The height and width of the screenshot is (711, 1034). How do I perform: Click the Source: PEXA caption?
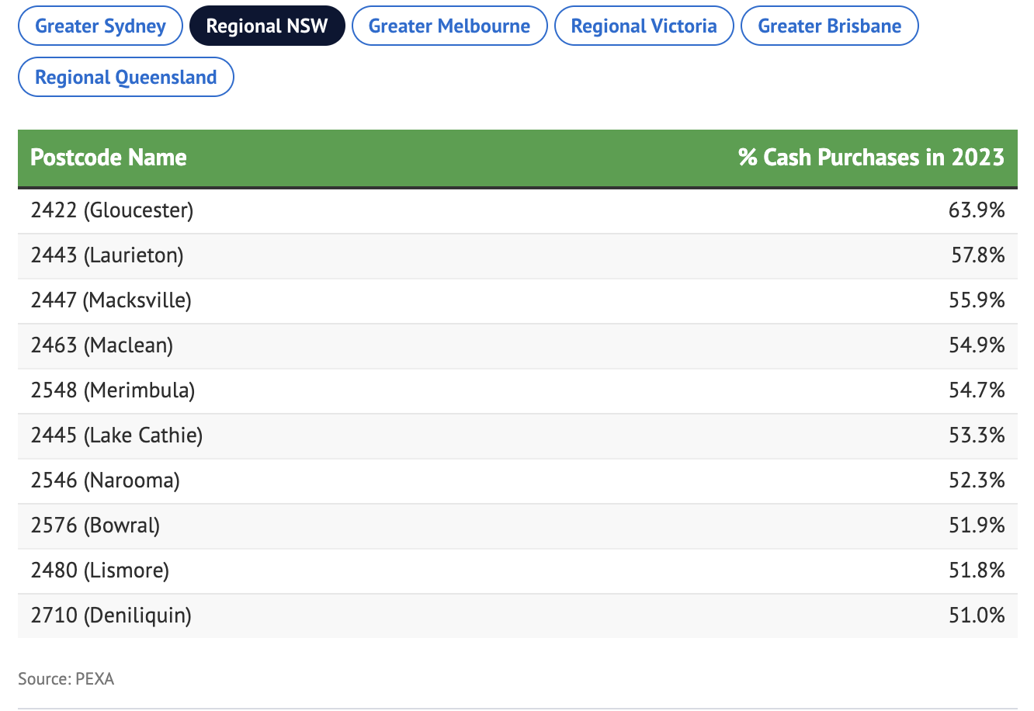point(66,679)
